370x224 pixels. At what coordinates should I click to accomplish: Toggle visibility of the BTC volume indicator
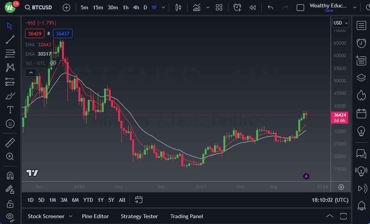(53, 63)
